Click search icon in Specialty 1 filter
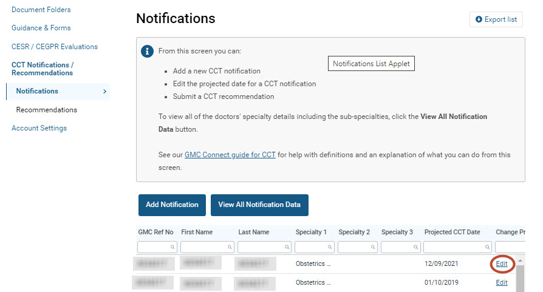The image size is (543, 292). coord(330,247)
